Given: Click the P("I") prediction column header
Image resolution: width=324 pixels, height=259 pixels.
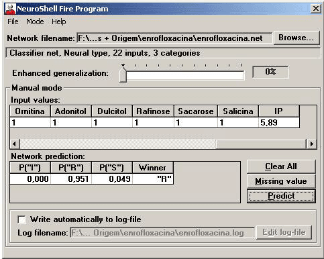Looking at the screenshot, I should [x=30, y=168].
